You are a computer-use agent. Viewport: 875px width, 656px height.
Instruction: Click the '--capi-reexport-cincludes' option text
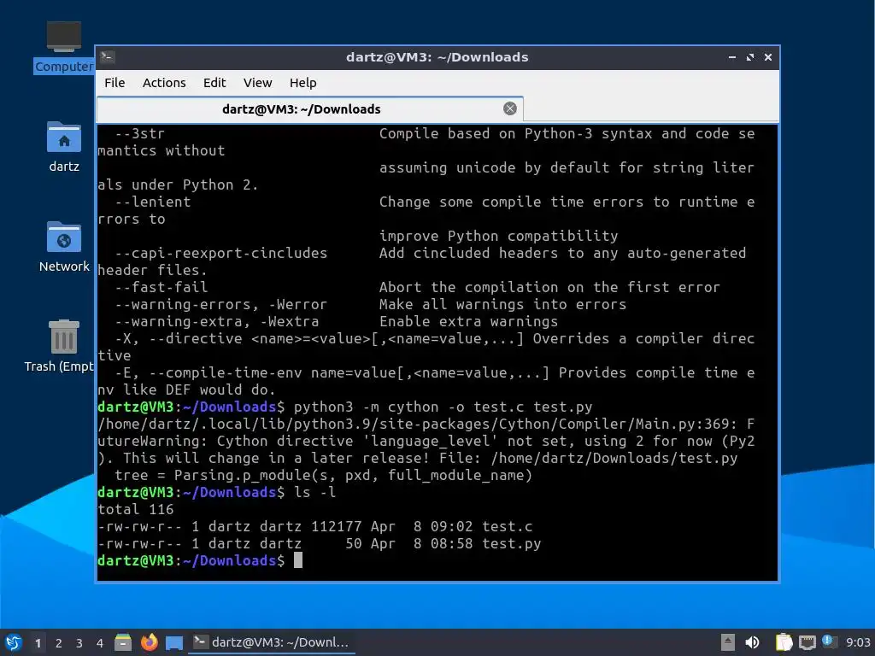coord(221,253)
